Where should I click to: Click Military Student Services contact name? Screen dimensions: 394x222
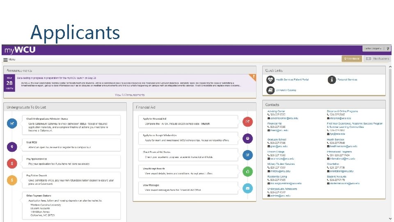pyautogui.click(x=281, y=164)
